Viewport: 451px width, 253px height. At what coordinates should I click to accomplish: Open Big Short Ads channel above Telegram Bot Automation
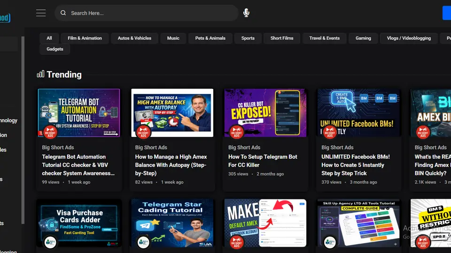[58, 148]
